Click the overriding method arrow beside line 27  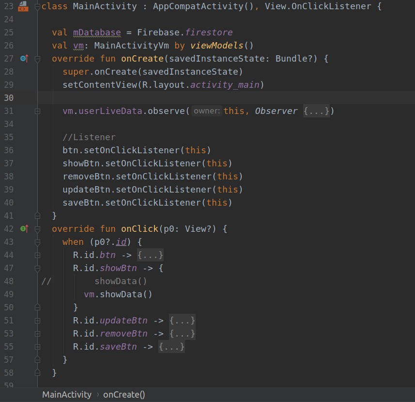click(x=24, y=58)
